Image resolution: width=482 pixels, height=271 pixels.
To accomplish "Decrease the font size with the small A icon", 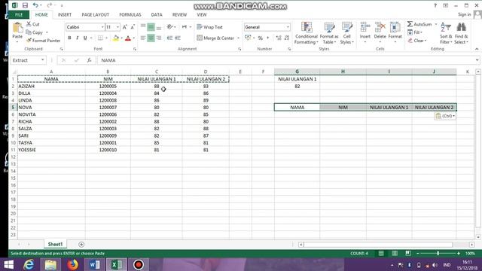I will tap(133, 27).
